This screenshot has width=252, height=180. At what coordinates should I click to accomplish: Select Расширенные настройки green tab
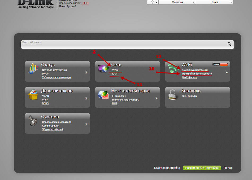point(202,168)
